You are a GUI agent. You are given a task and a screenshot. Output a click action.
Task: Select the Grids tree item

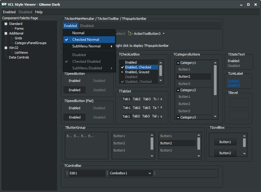[18, 38]
